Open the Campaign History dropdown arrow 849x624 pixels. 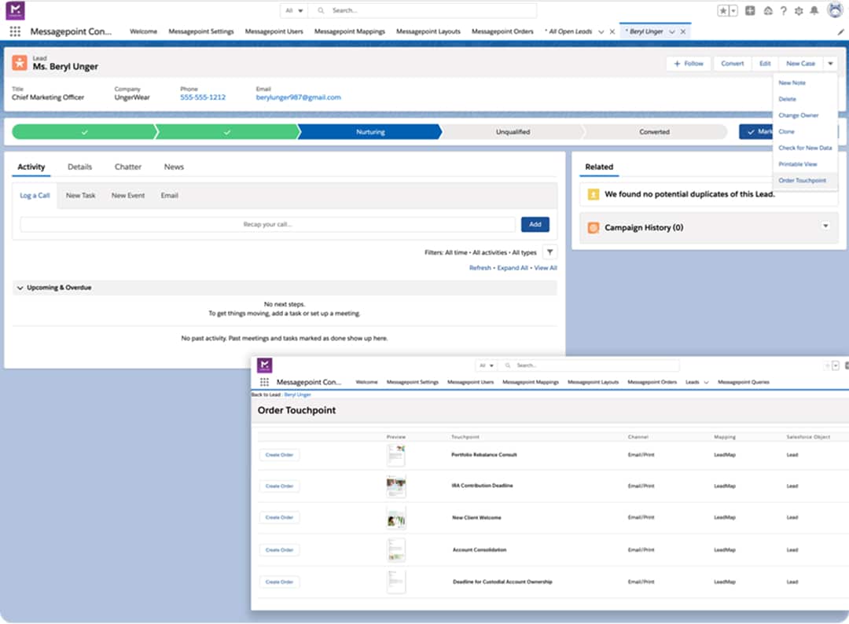[825, 226]
